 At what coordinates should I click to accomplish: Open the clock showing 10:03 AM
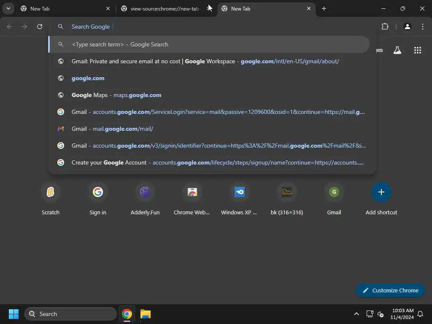tap(402, 314)
